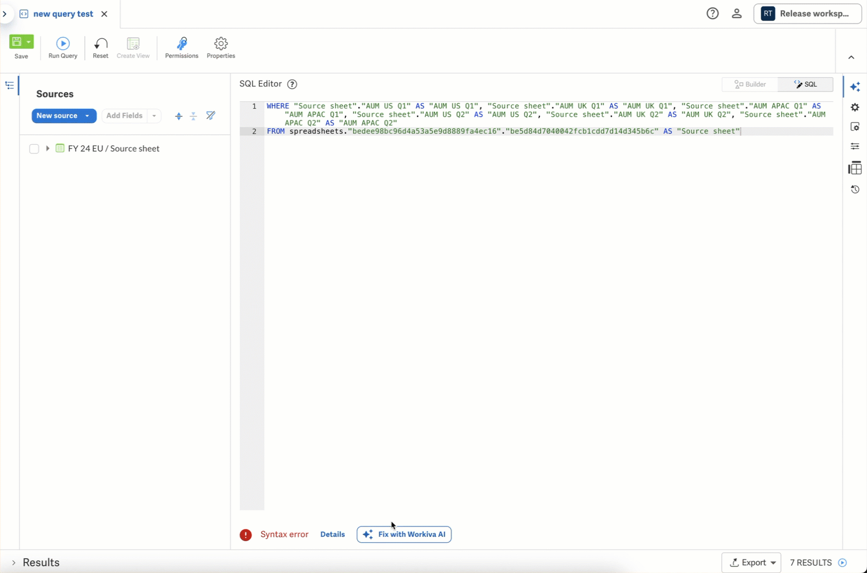Open the preview panel icon in right sidebar
This screenshot has height=573, width=867.
[855, 127]
